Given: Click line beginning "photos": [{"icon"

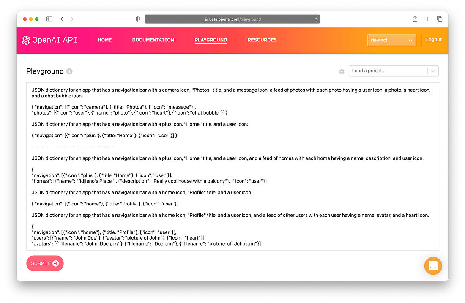Looking at the screenshot, I should (129, 113).
